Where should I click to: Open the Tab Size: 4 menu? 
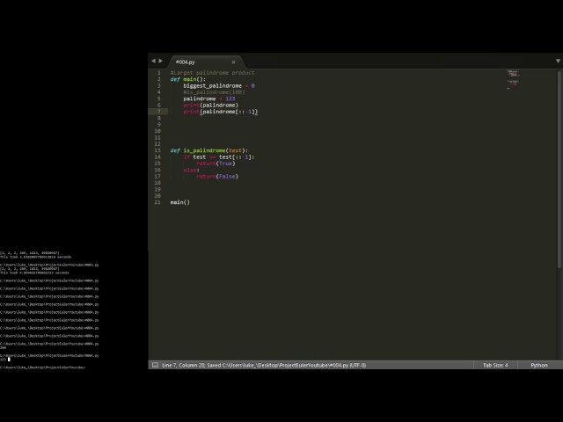pyautogui.click(x=495, y=366)
